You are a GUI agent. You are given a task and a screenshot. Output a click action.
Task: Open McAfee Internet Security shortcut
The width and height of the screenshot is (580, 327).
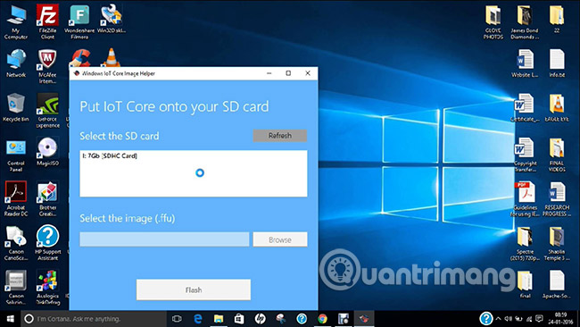coord(47,66)
